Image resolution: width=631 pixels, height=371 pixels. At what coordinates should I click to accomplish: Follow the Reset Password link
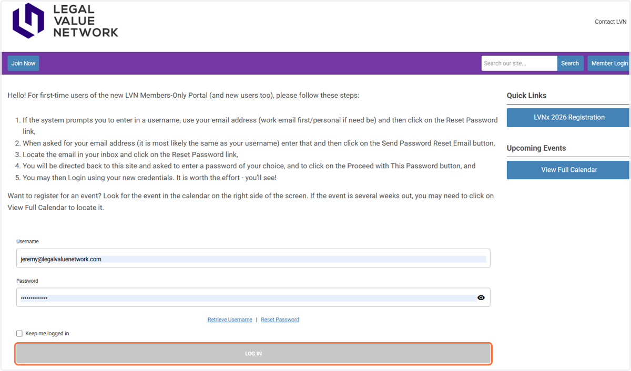280,320
